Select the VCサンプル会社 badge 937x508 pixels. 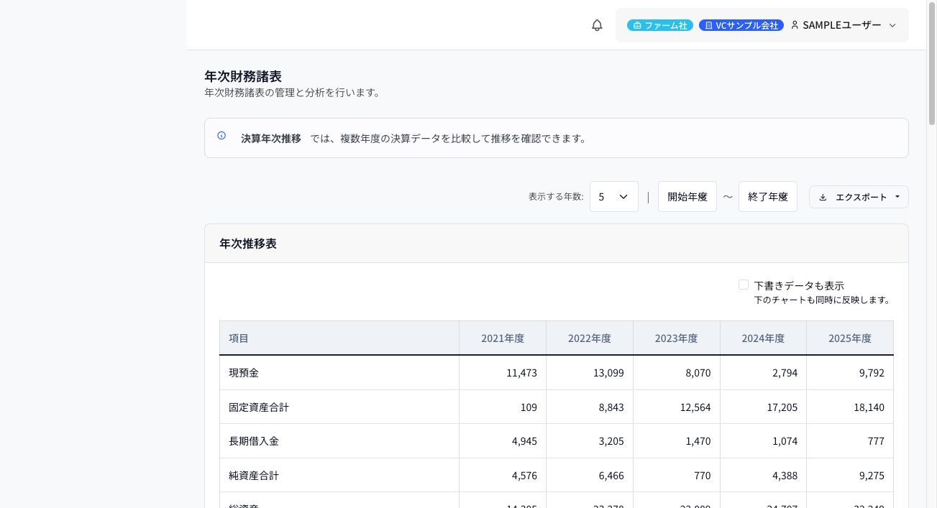click(741, 24)
